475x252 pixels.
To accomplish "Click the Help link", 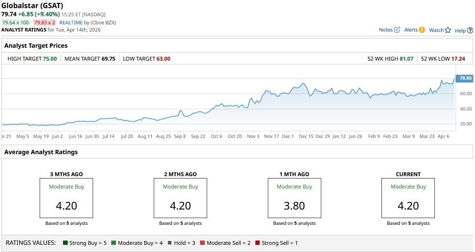I will (x=460, y=30).
